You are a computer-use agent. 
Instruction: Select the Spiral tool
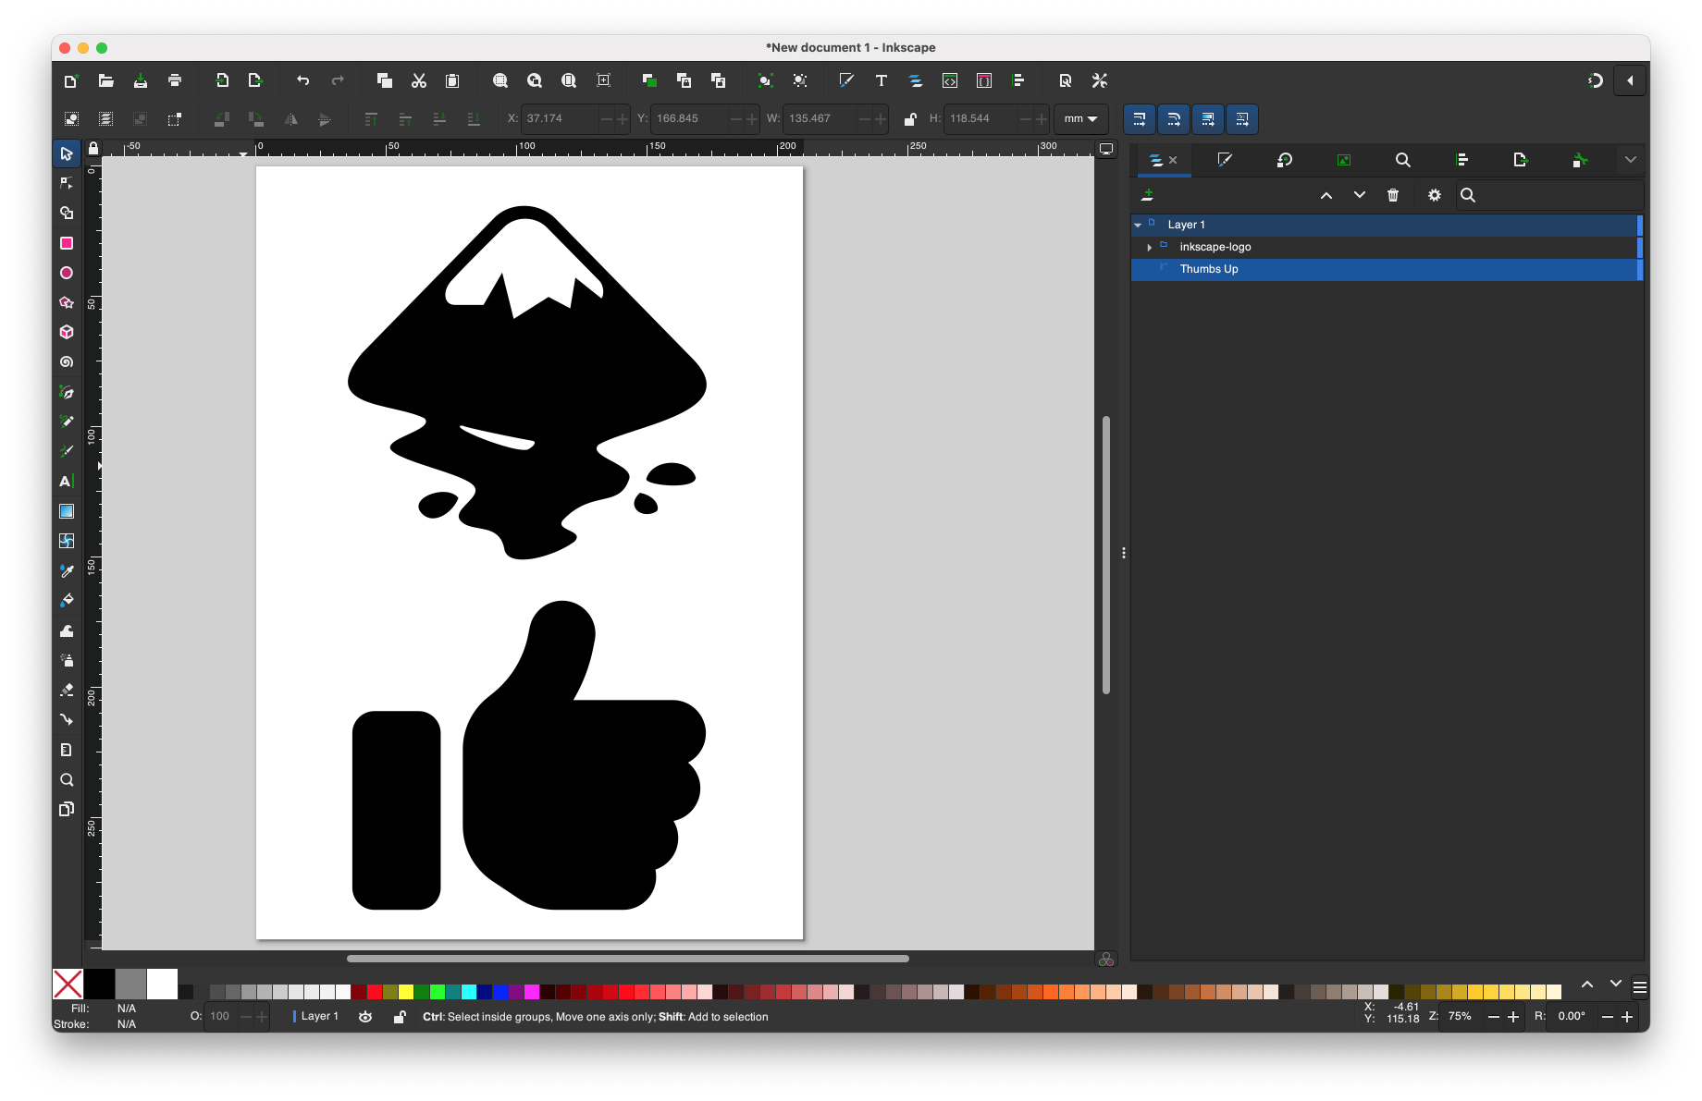(67, 362)
